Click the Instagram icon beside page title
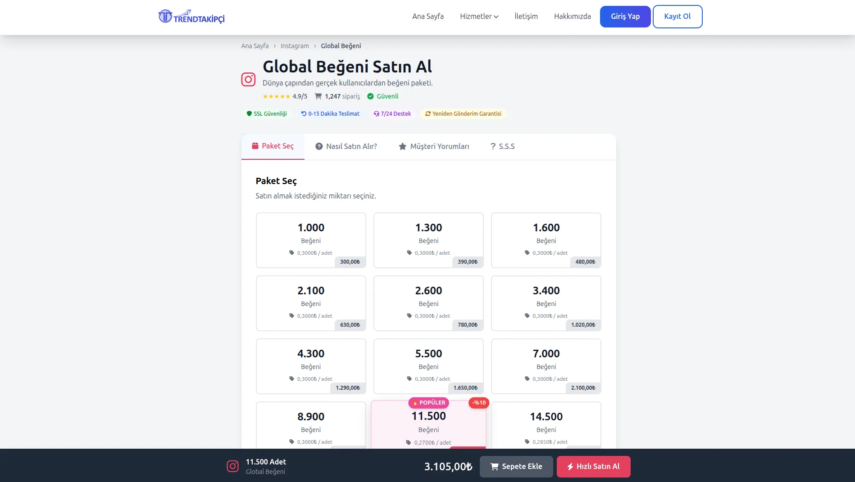The height and width of the screenshot is (482, 855). click(248, 79)
